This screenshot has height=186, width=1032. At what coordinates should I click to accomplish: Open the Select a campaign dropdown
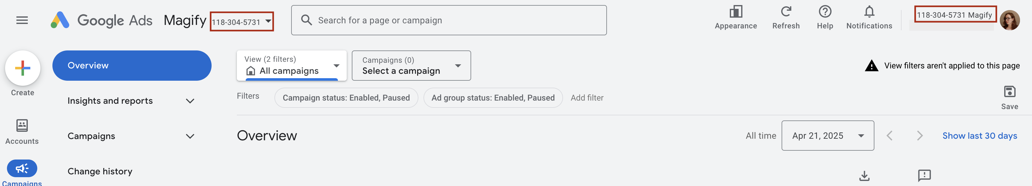click(411, 66)
